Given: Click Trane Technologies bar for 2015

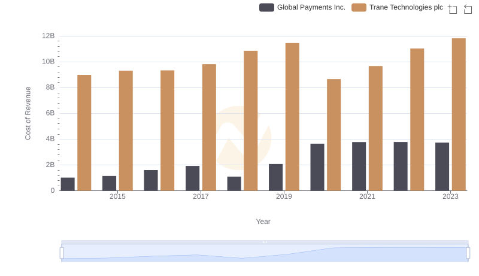Looking at the screenshot, I should (x=126, y=131).
